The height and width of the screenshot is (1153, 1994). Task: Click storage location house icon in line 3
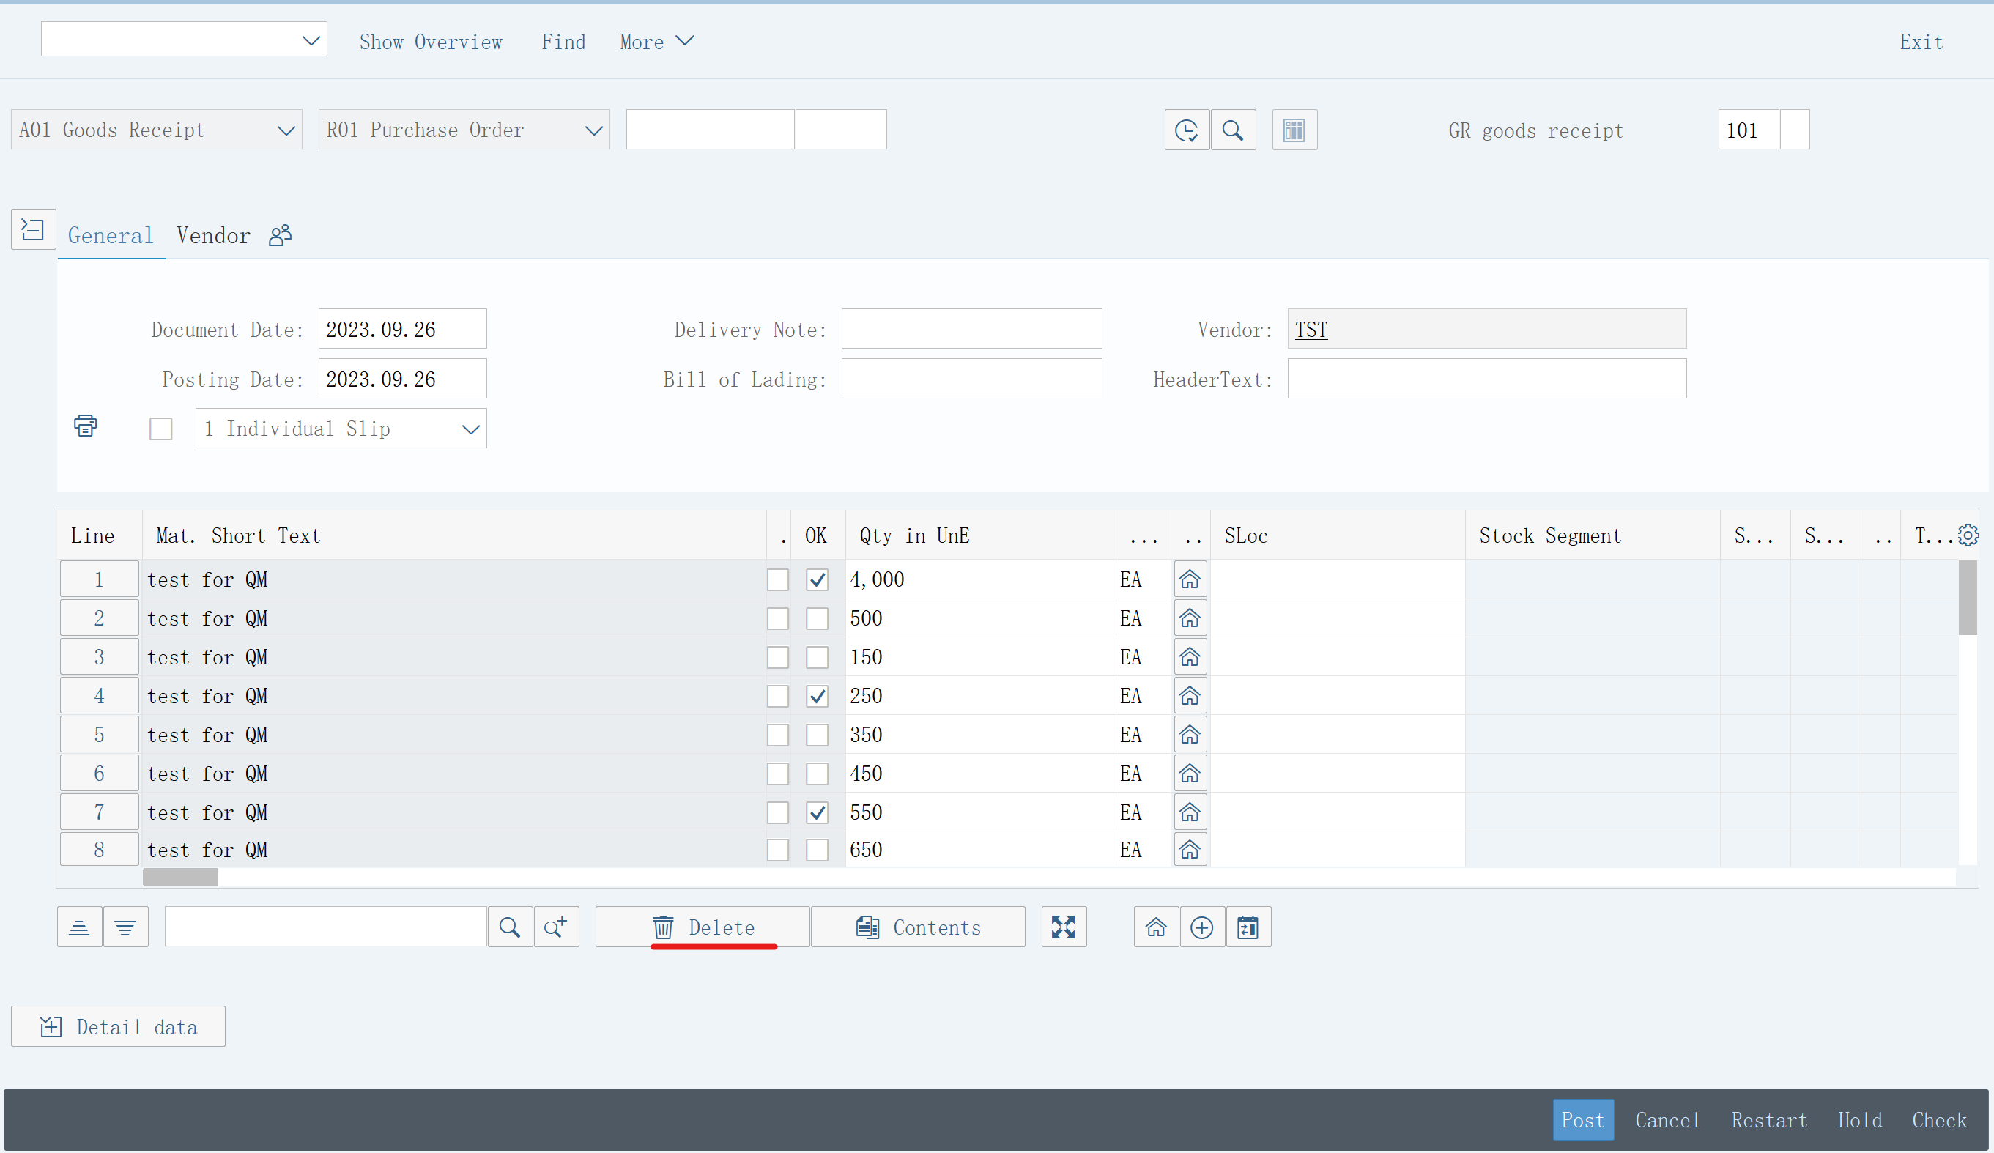(x=1189, y=658)
